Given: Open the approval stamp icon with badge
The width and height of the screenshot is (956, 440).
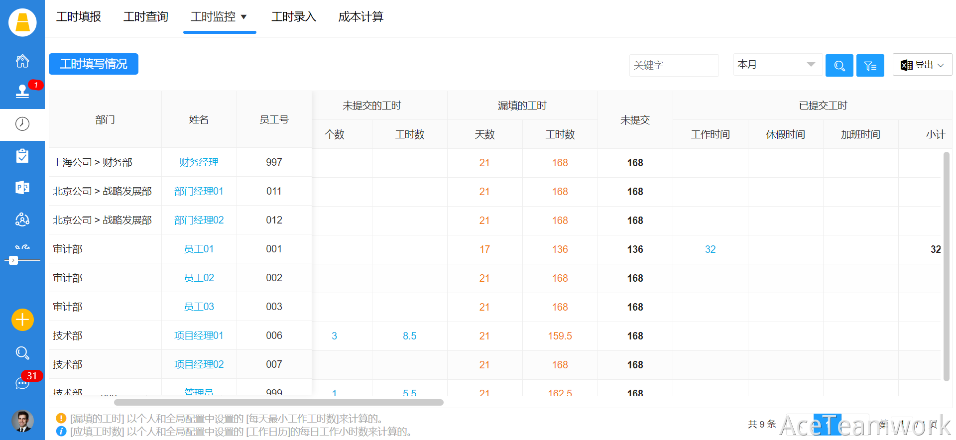Looking at the screenshot, I should coord(22,91).
